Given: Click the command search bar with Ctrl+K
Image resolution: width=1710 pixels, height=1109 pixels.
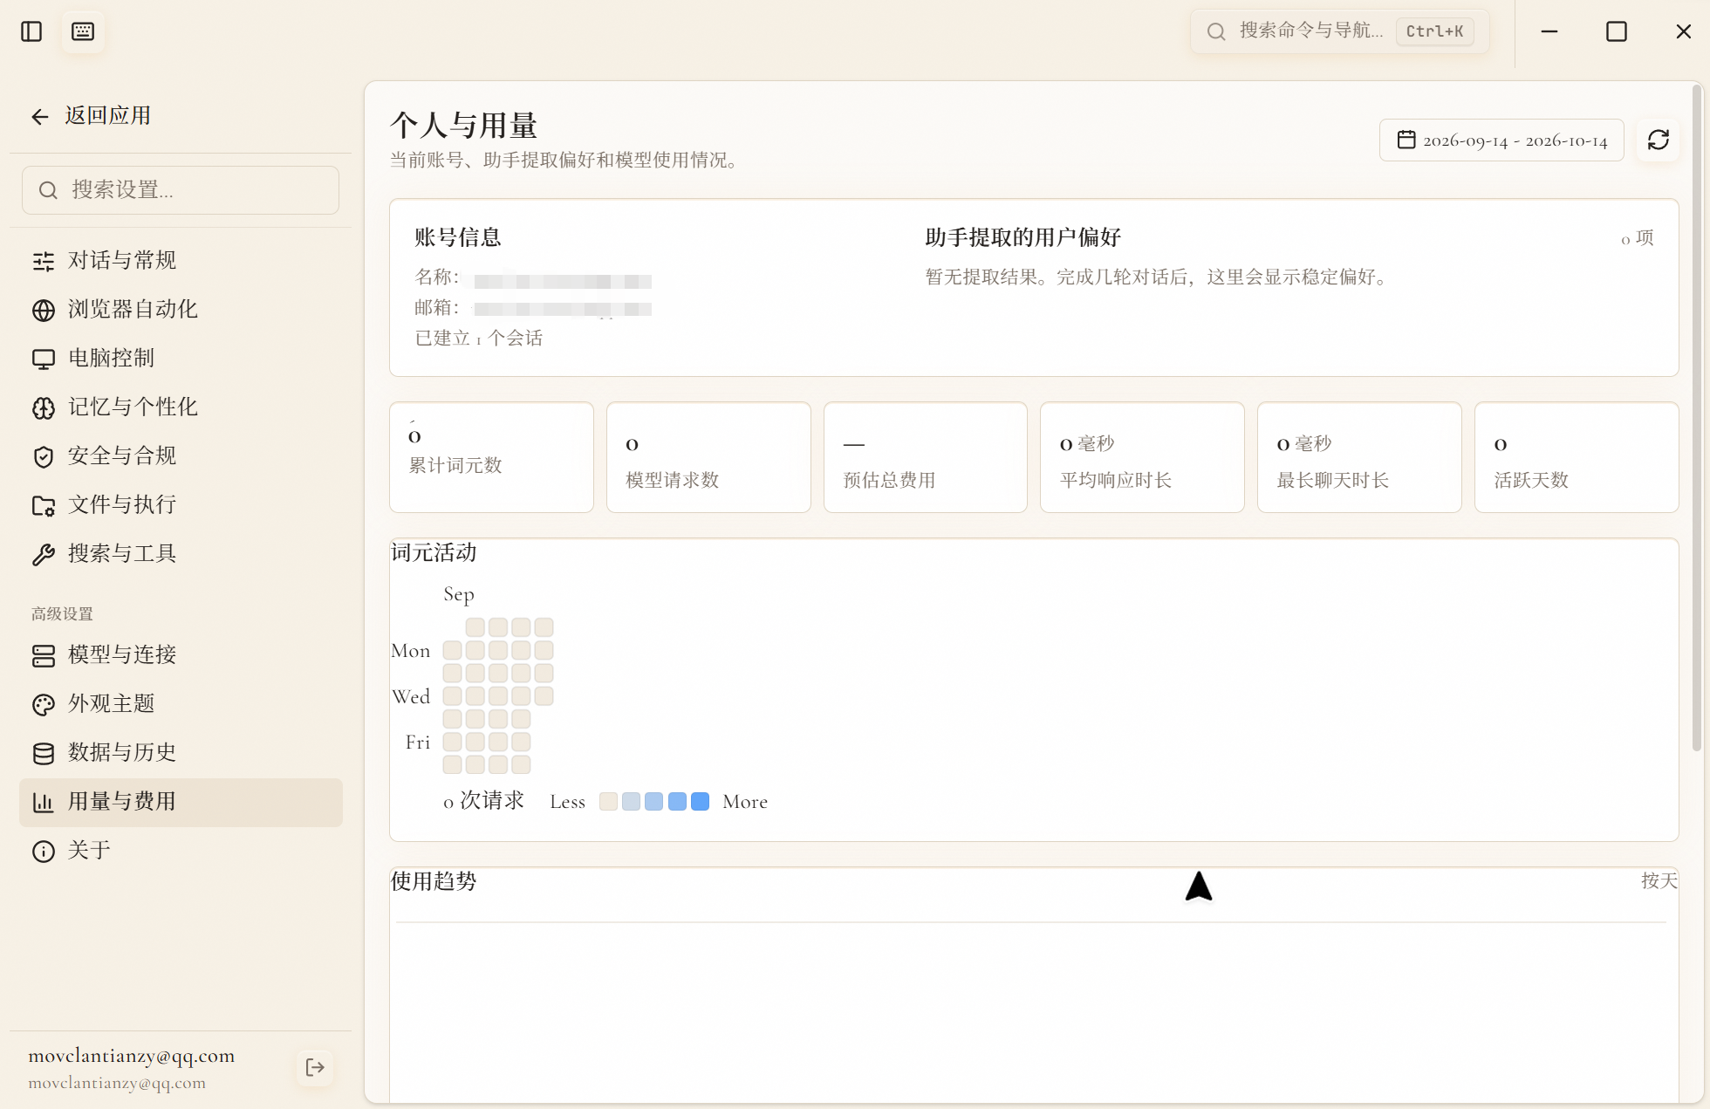Looking at the screenshot, I should pyautogui.click(x=1340, y=31).
